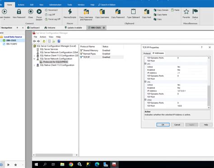Open Action menu in SQL Configuration Manager
This screenshot has height=168, width=214.
tap(43, 37)
